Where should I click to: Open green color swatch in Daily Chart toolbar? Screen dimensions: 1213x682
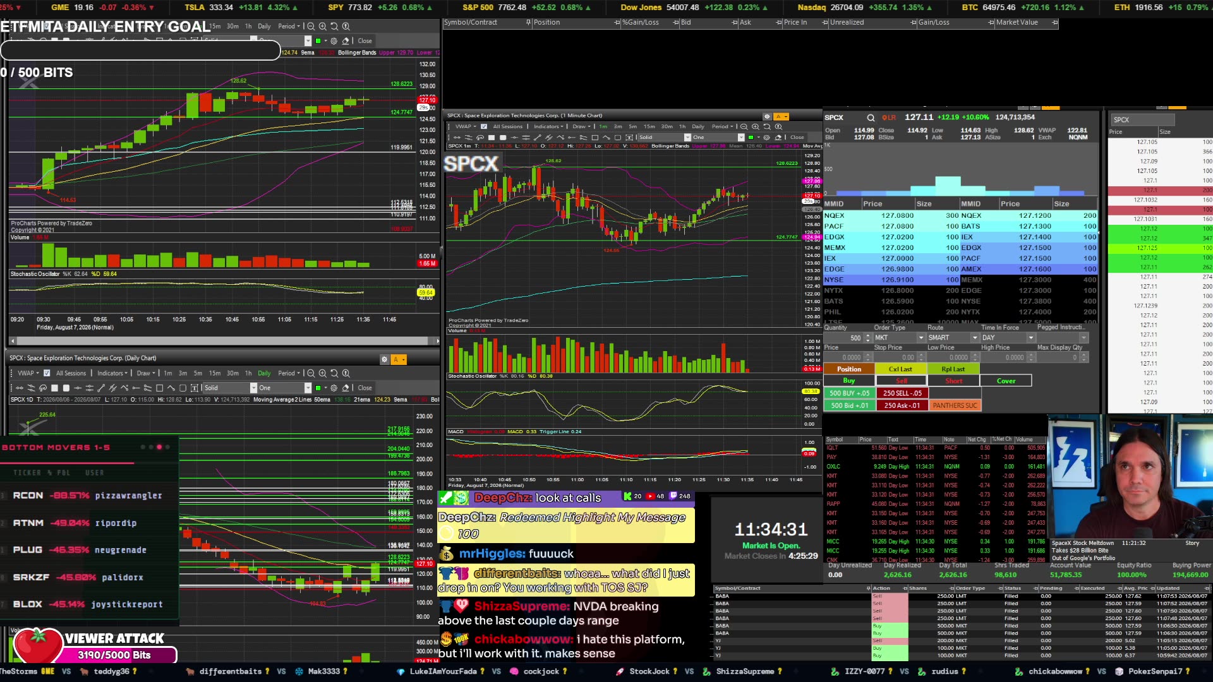(x=318, y=388)
